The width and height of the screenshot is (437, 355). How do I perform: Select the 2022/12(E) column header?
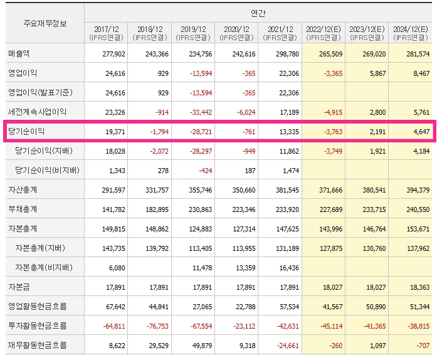tap(324, 33)
